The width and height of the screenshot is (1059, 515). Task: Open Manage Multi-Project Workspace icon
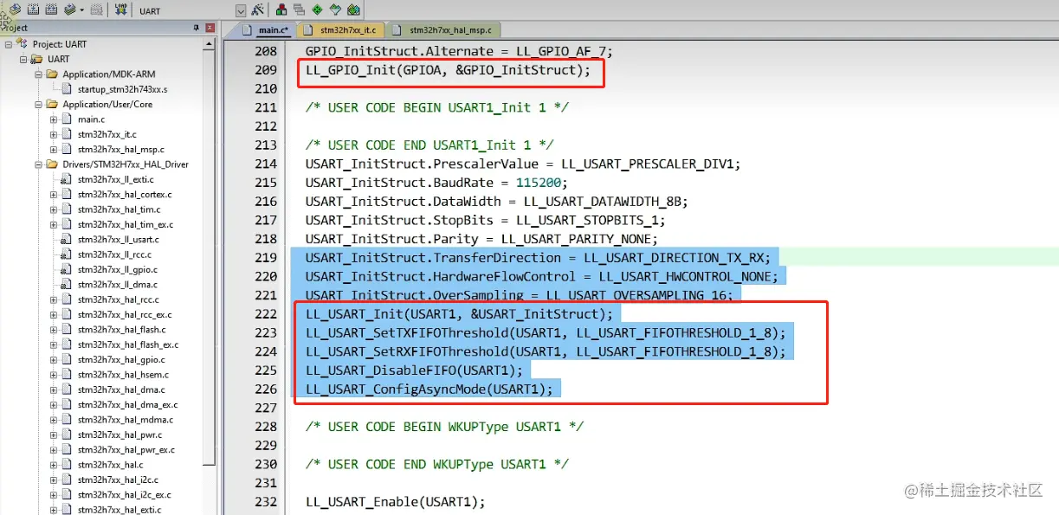tap(299, 10)
